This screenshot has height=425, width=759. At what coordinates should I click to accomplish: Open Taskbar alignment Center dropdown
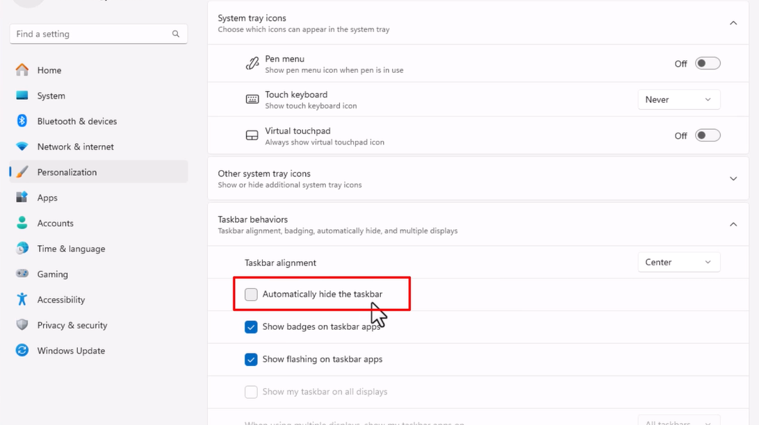point(678,262)
